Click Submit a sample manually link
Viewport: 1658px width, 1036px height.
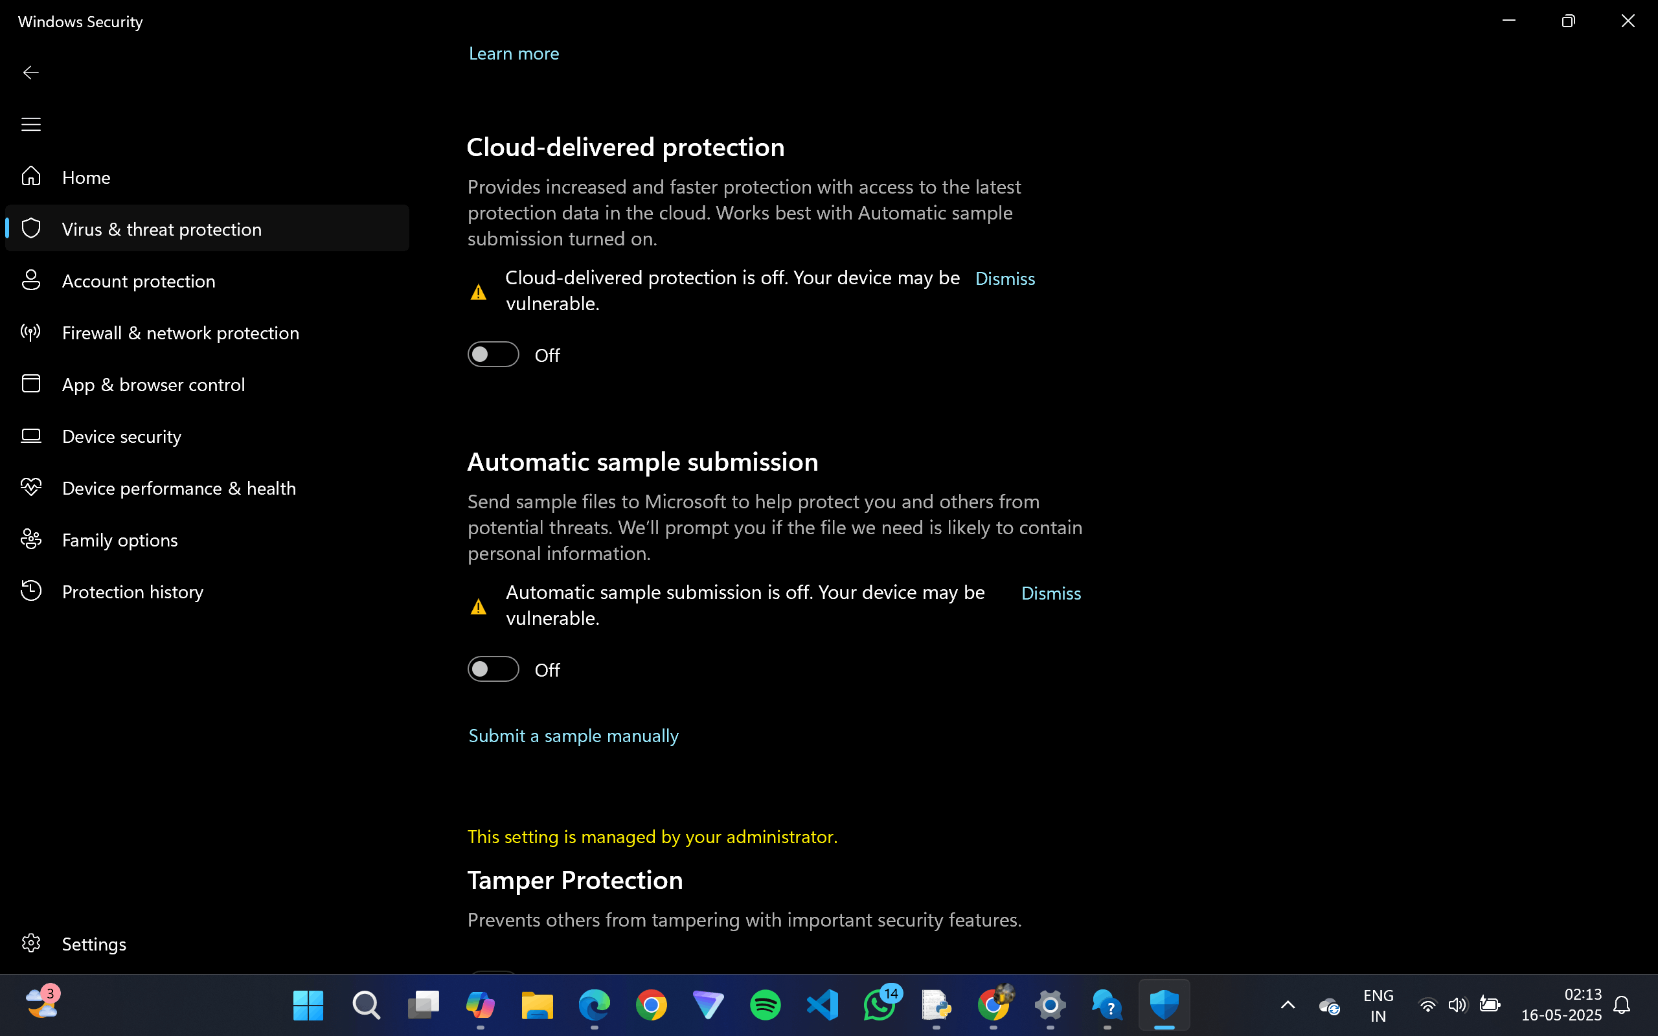[573, 736]
